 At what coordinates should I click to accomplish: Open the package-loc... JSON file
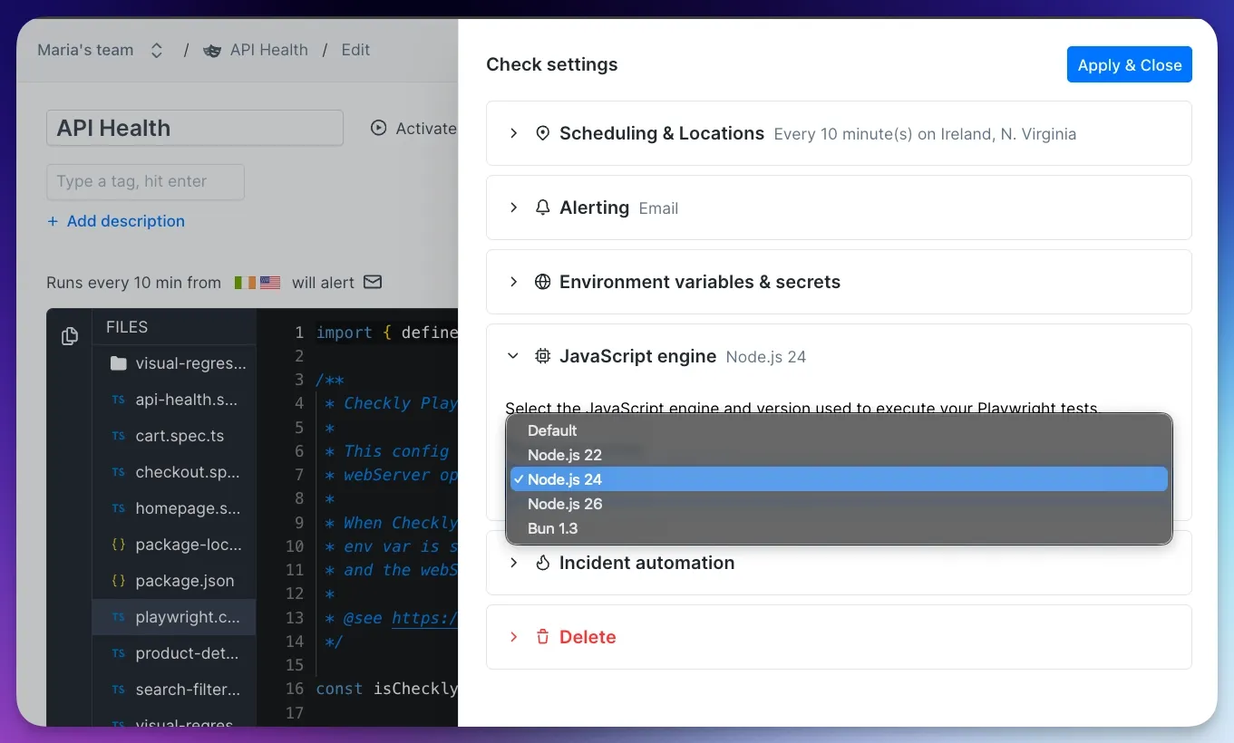coord(174,545)
